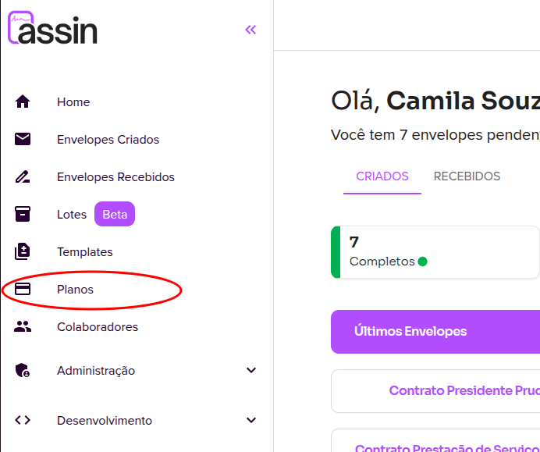Click the Últimos Envelopes purple header
The image size is (540, 452).
[435, 331]
